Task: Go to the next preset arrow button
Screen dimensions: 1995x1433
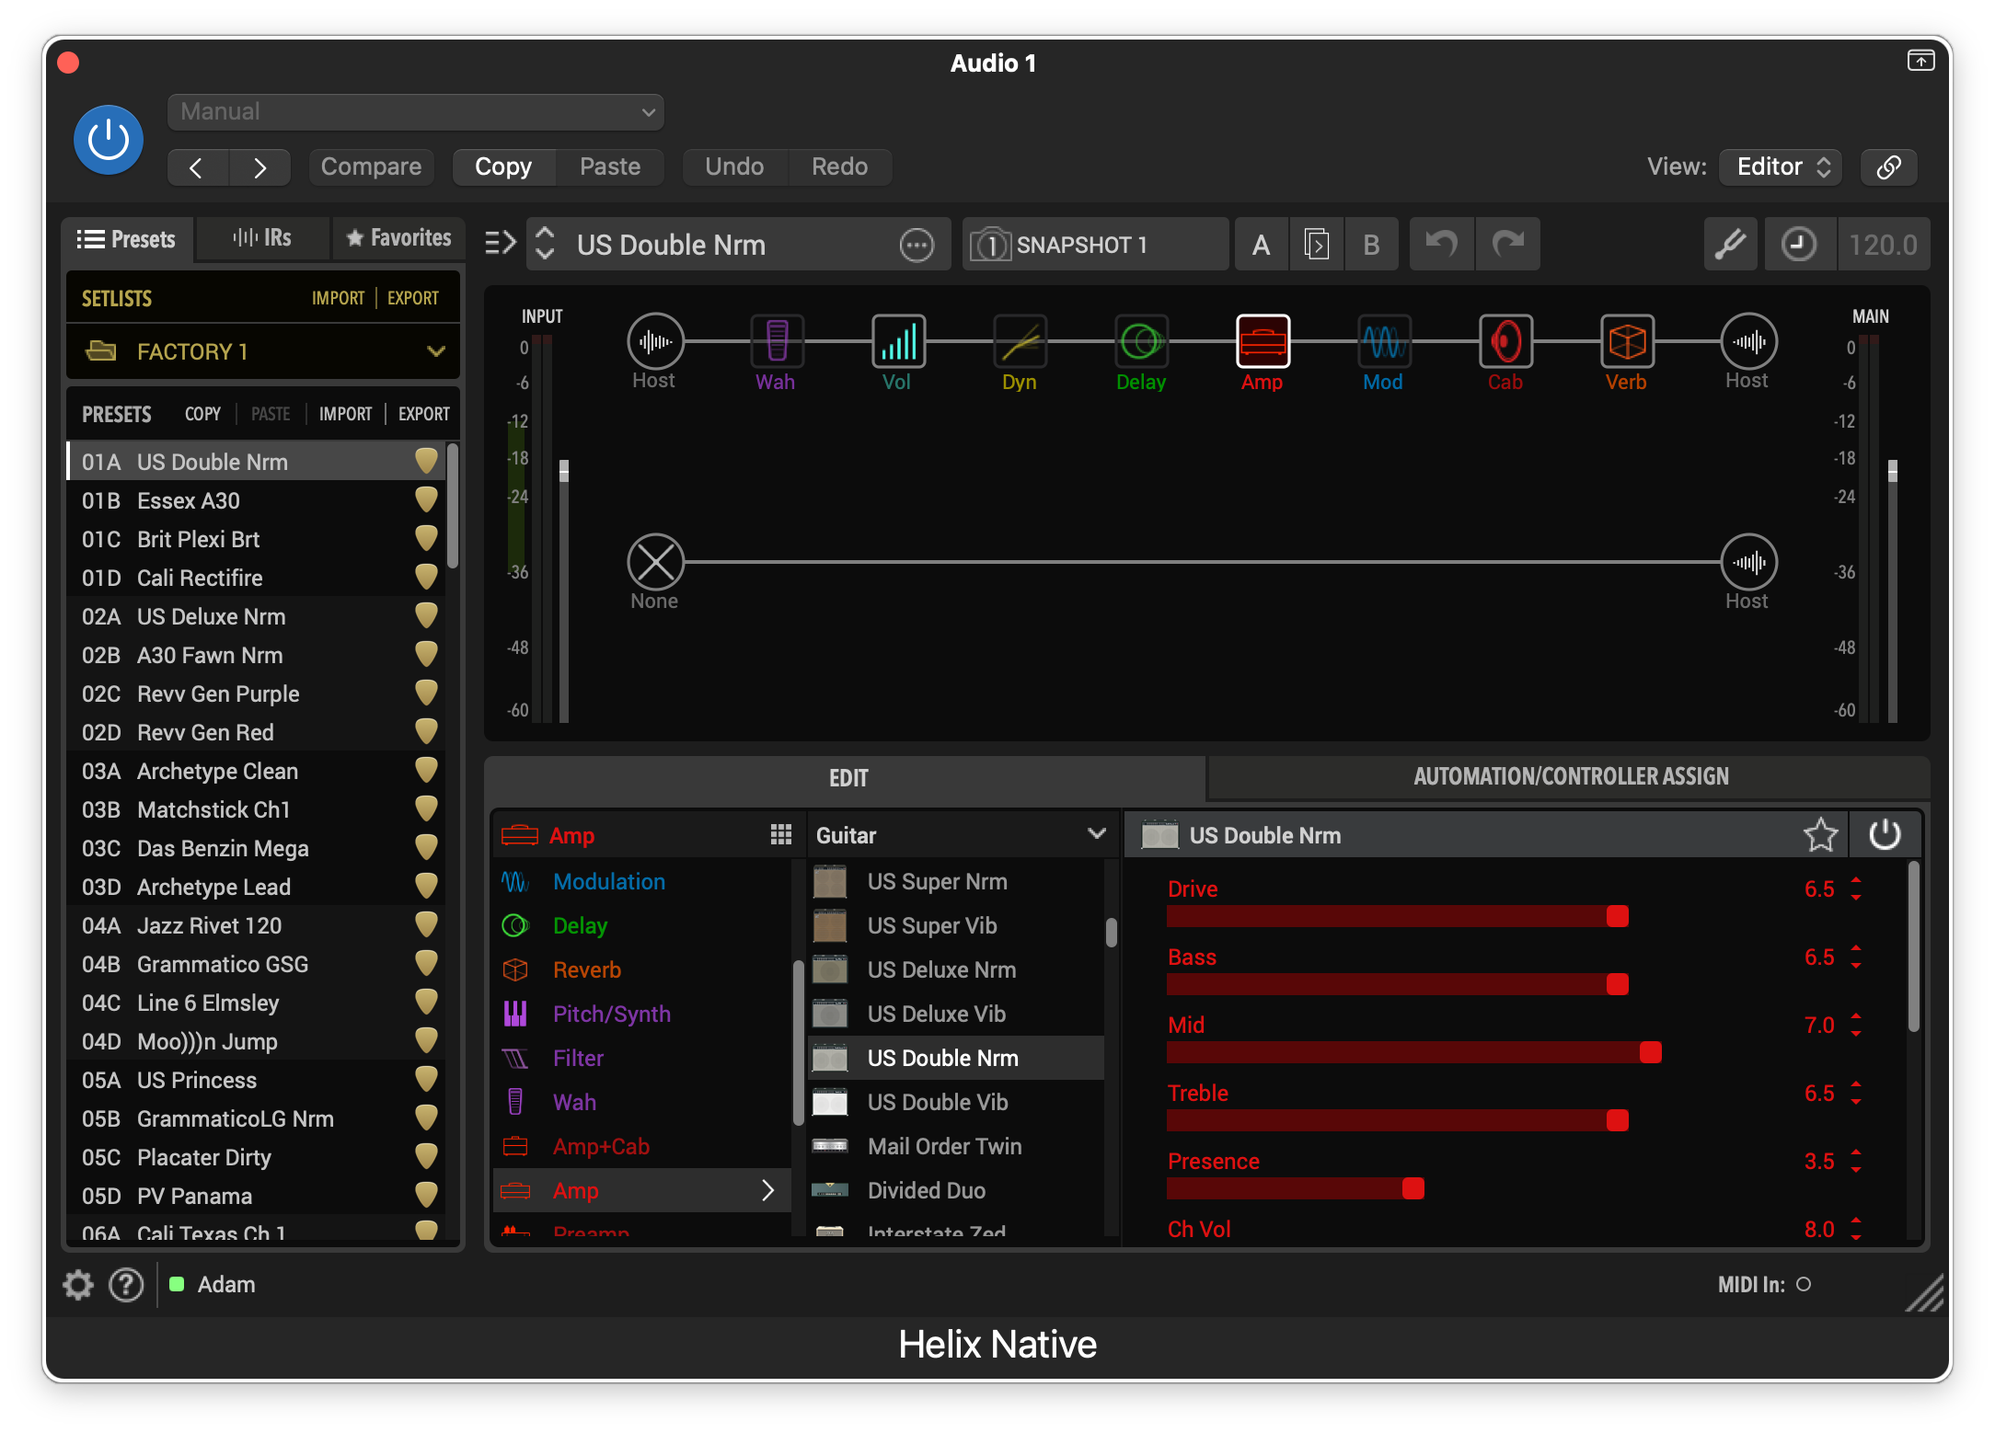Action: point(259,167)
